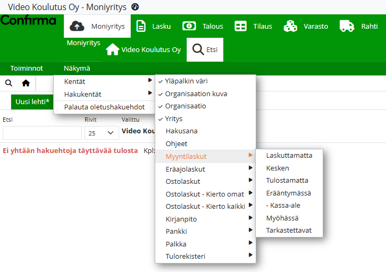The width and height of the screenshot is (386, 272).
Task: Click the Moniyritys cloud upload icon
Action: click(x=78, y=26)
